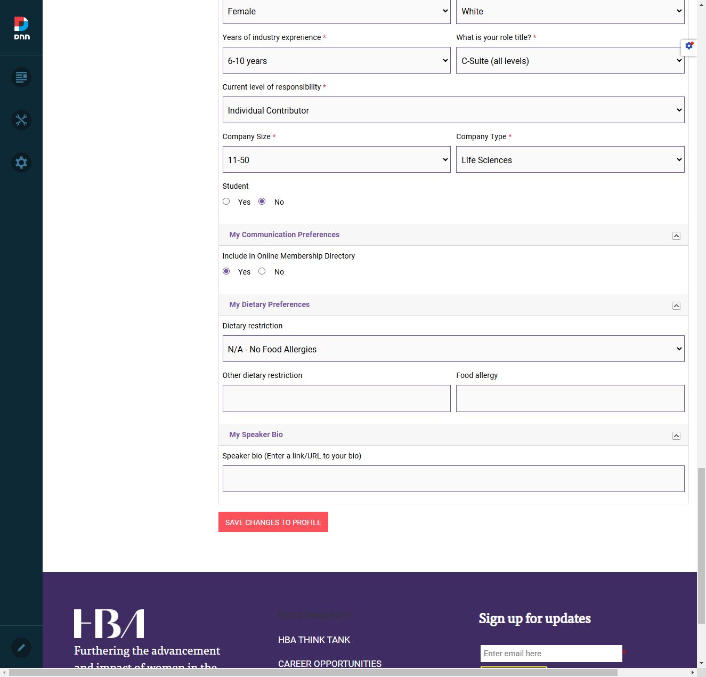The width and height of the screenshot is (706, 677).
Task: Focus the Other dietary restriction field
Action: coord(336,398)
